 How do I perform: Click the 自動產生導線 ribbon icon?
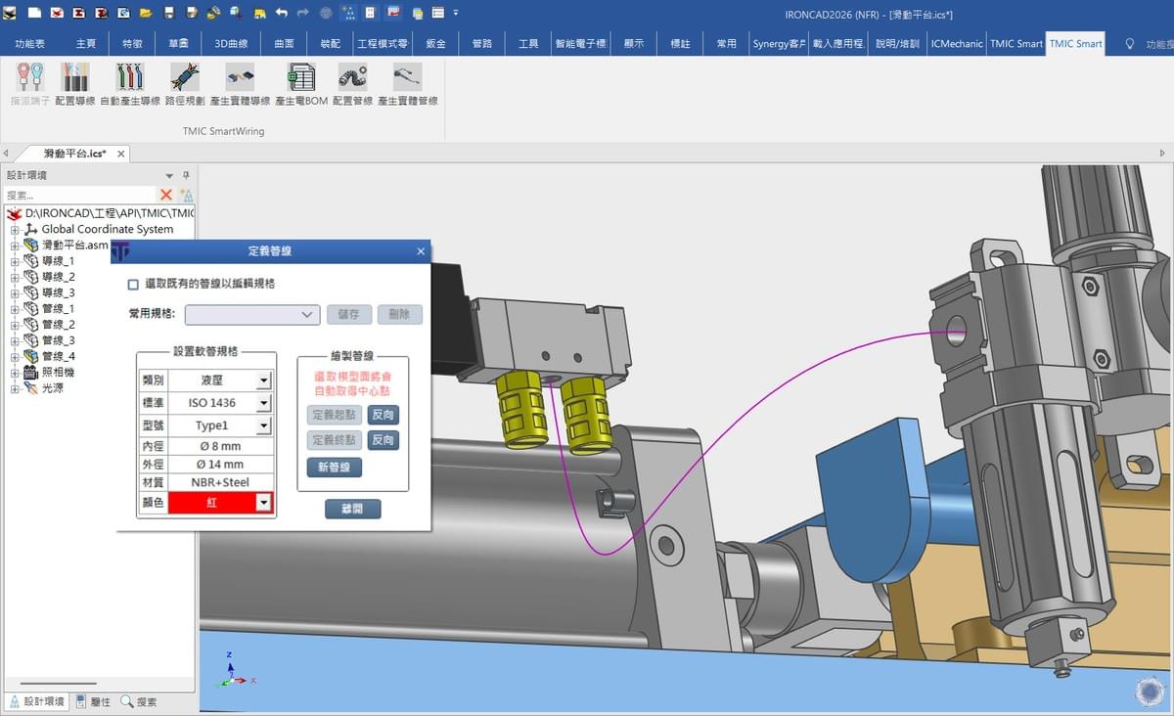[130, 77]
